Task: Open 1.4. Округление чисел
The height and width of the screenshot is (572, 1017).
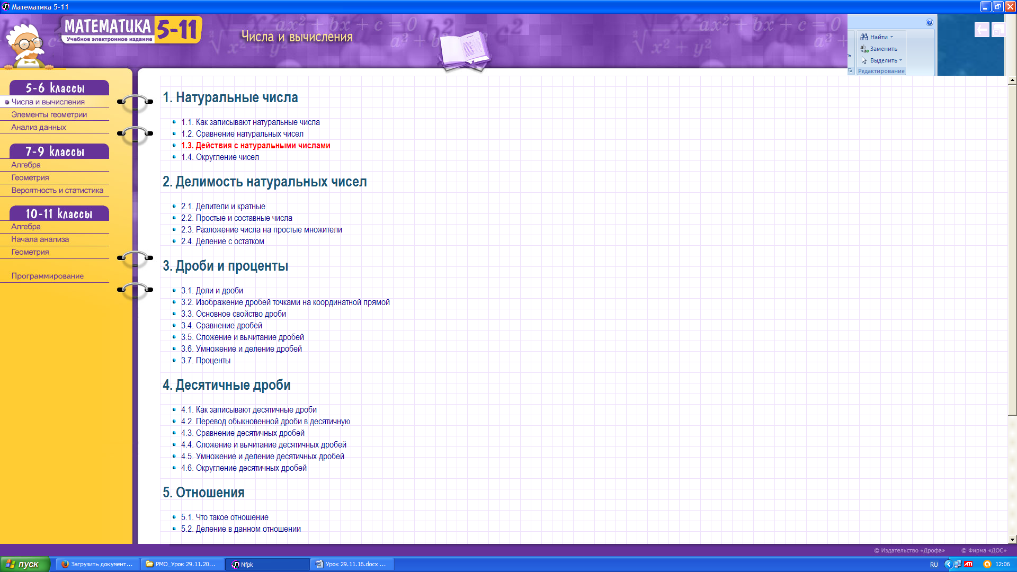Action: [220, 157]
